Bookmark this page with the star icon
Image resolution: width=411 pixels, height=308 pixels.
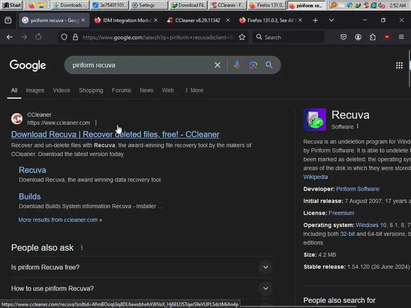pyautogui.click(x=242, y=37)
